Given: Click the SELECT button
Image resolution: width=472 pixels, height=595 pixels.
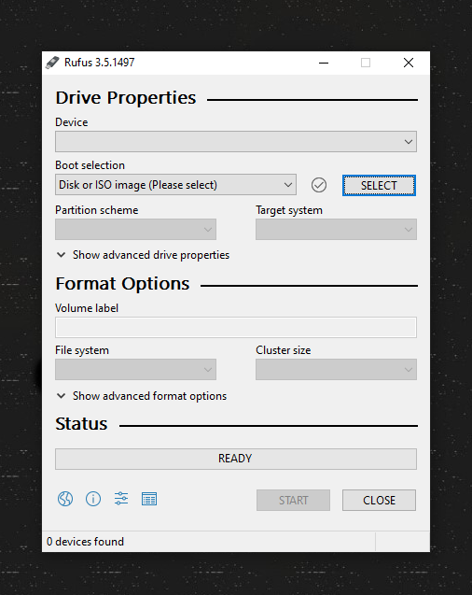Looking at the screenshot, I should click(379, 186).
